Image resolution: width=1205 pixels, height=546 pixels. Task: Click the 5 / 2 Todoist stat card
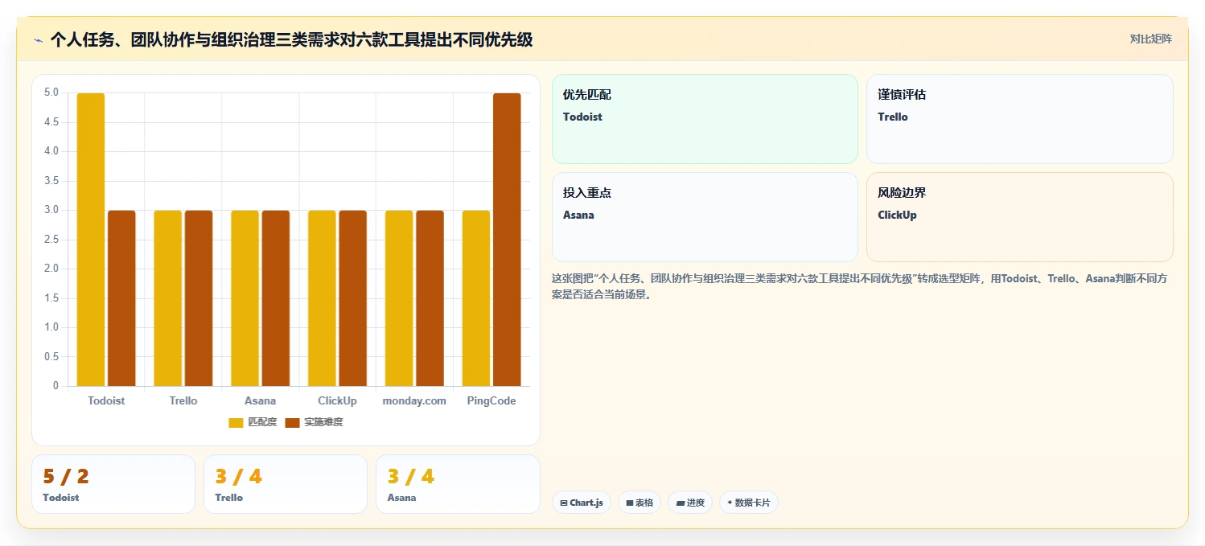pos(113,484)
